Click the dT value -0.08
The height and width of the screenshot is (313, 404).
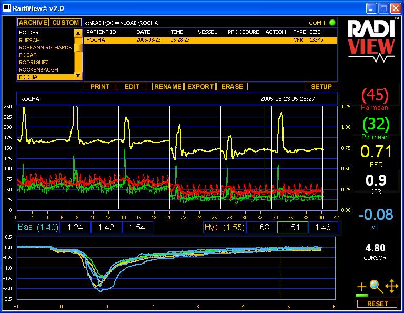[376, 214]
